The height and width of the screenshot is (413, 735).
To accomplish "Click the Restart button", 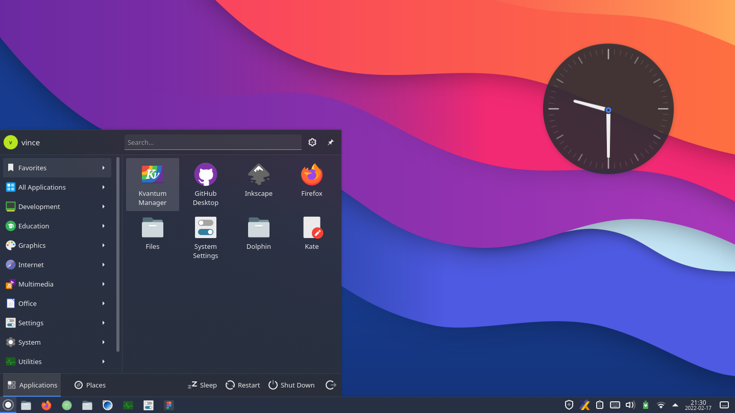I will click(243, 385).
